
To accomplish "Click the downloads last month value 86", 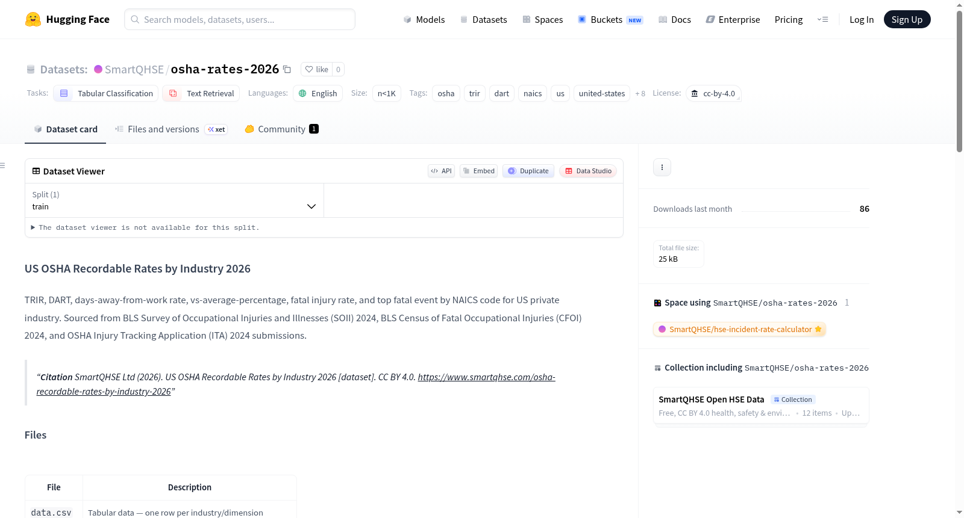I will [865, 209].
